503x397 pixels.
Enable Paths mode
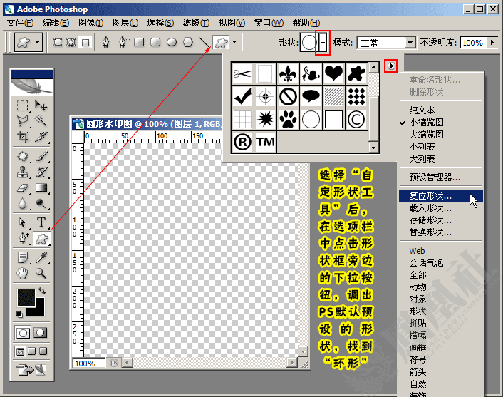click(x=71, y=42)
